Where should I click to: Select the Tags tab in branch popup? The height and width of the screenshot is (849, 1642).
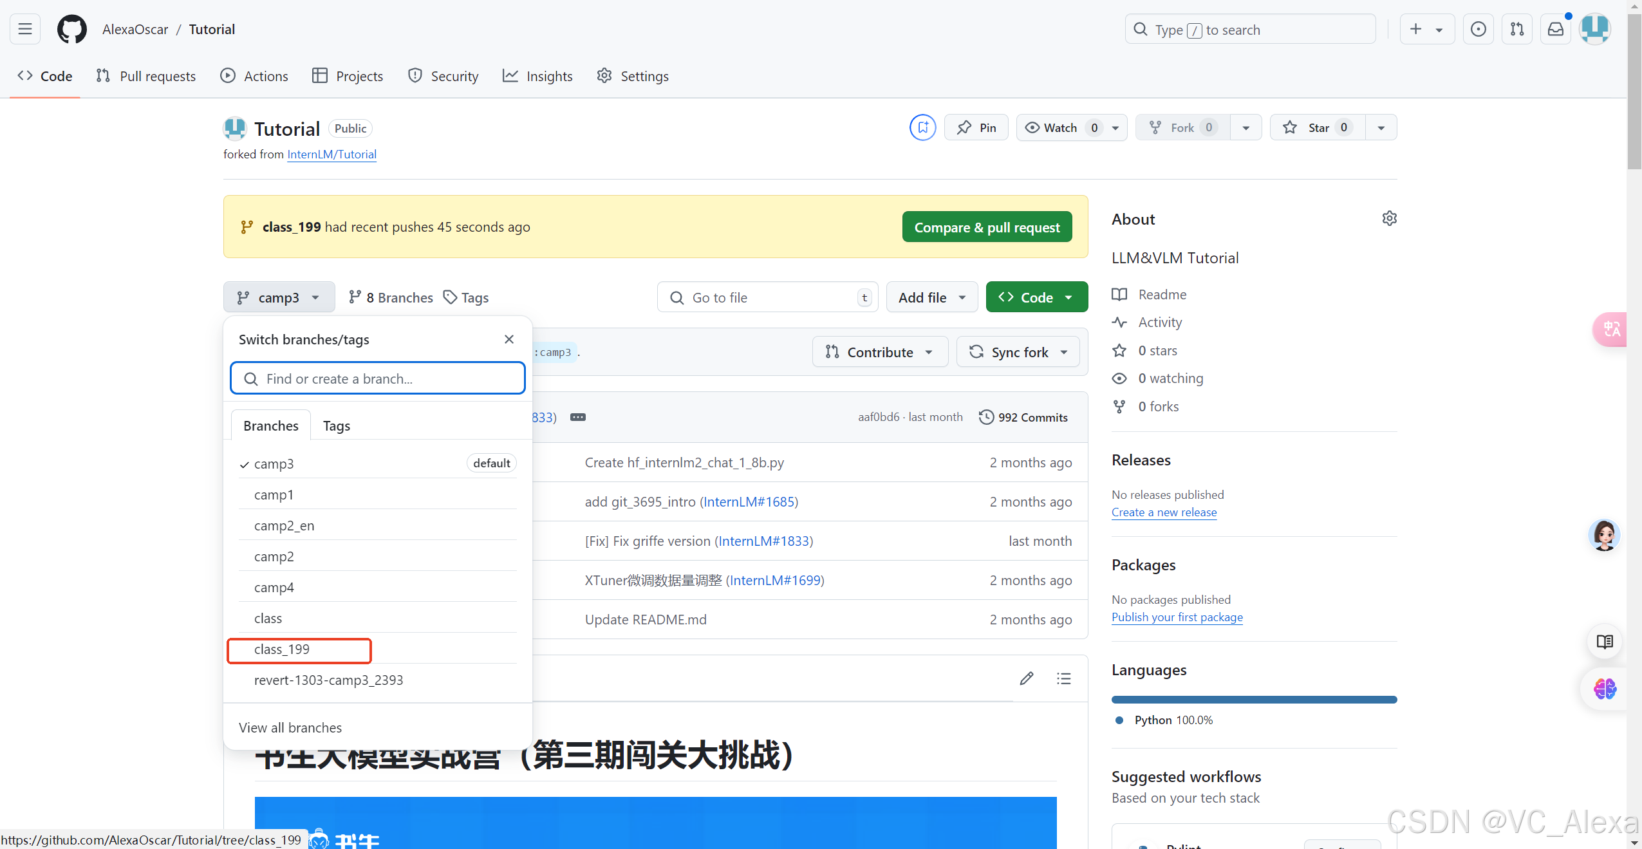coord(337,425)
